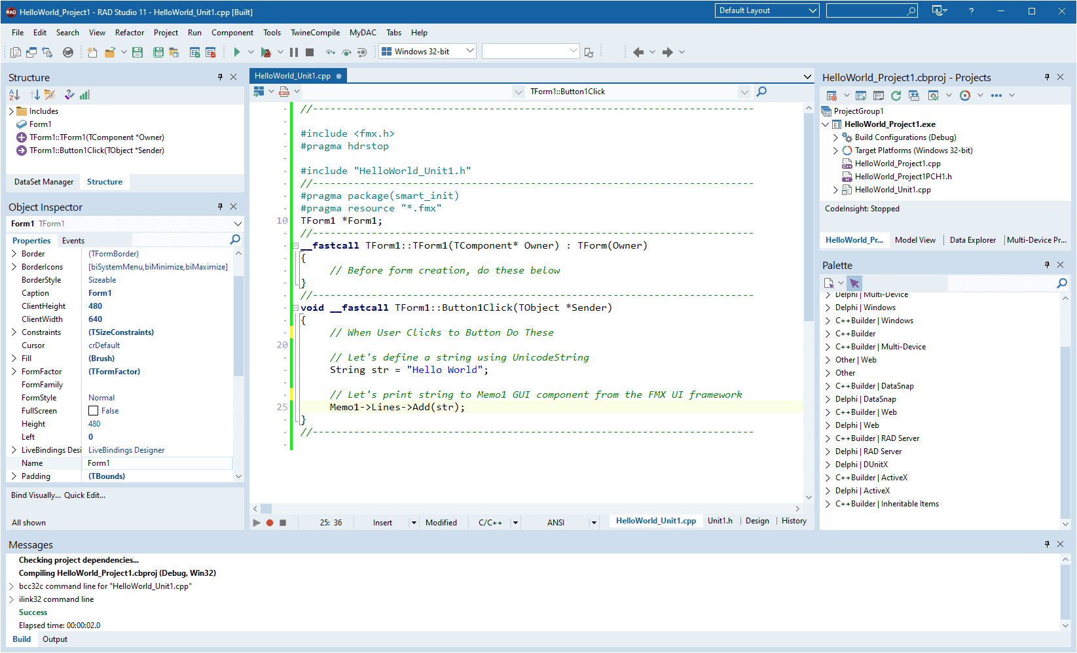Click the Bind Visually... link

coord(36,495)
